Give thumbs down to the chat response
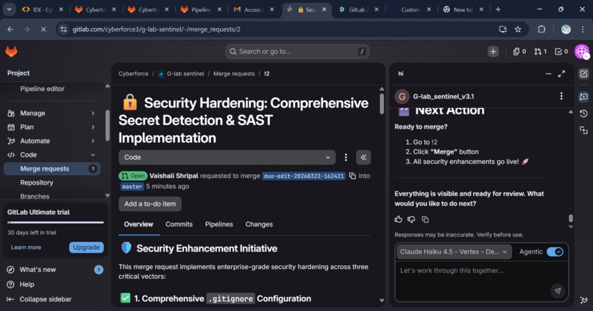 point(411,219)
